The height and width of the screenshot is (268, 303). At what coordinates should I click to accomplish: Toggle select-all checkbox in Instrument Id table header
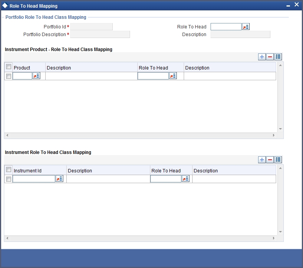(8, 170)
